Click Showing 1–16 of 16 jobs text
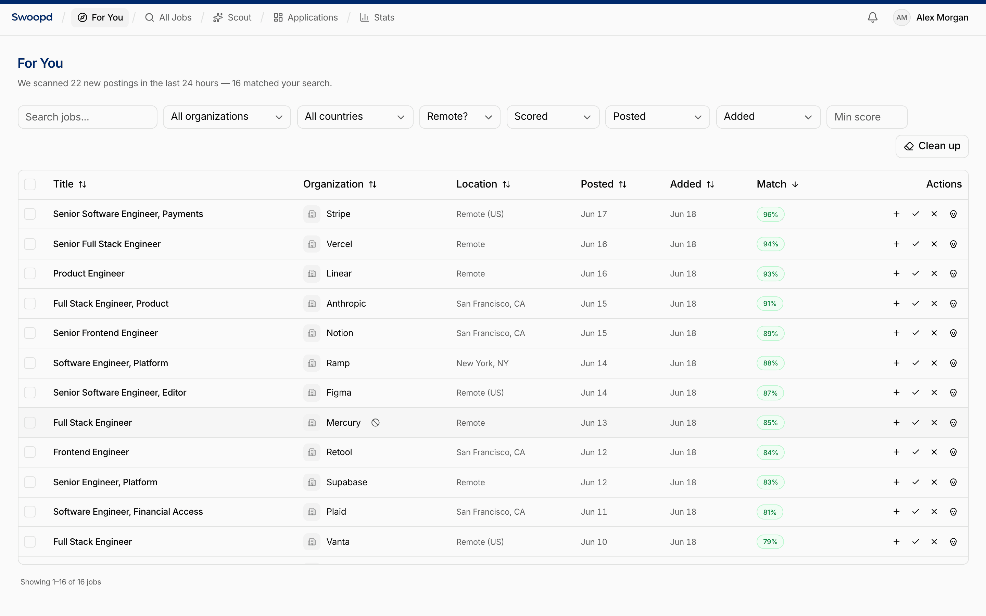Screen dimensions: 986x616 (x=61, y=582)
